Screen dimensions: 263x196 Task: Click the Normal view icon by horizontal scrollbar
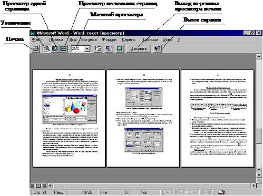(33, 185)
